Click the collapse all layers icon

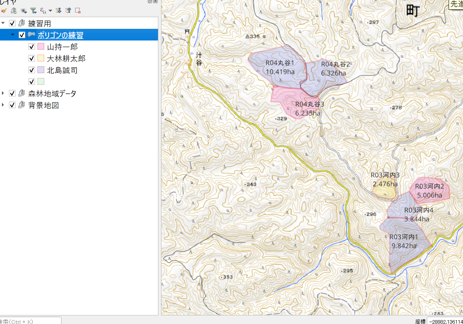(68, 11)
